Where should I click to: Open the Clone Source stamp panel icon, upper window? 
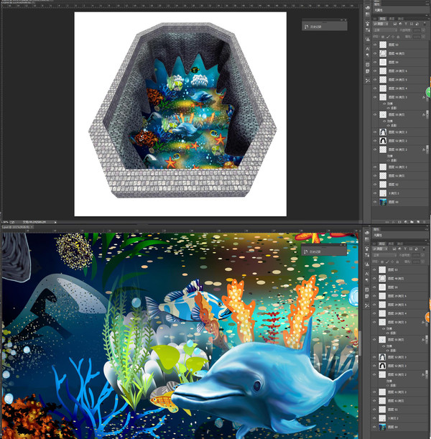point(368,40)
